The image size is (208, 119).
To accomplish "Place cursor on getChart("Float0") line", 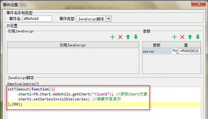I will [83, 94].
